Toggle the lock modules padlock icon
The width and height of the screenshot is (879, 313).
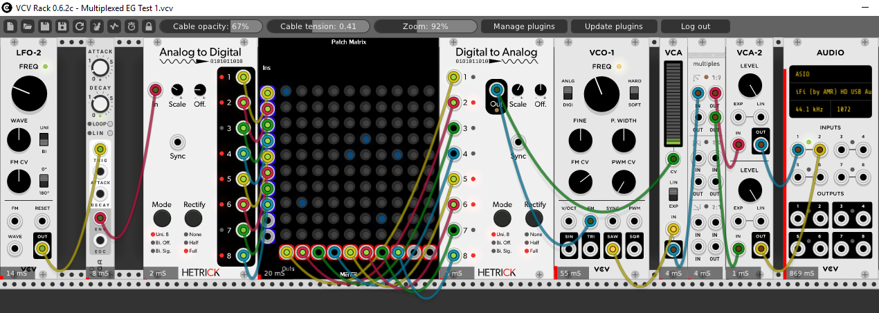click(x=149, y=26)
